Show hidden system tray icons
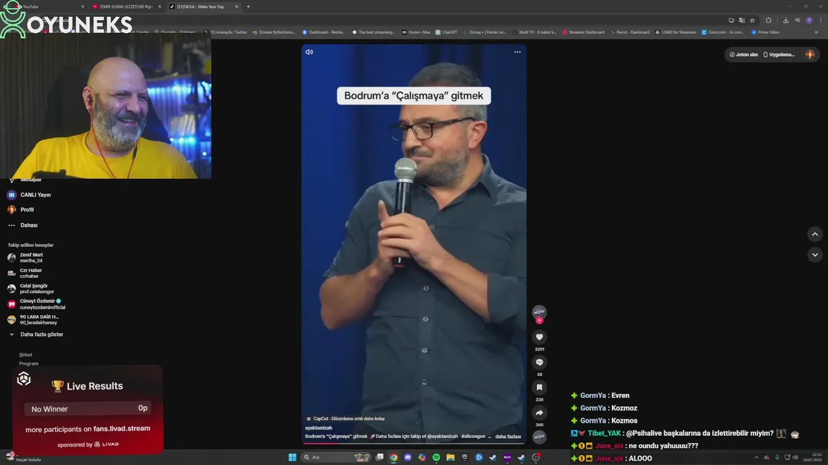 pyautogui.click(x=756, y=457)
